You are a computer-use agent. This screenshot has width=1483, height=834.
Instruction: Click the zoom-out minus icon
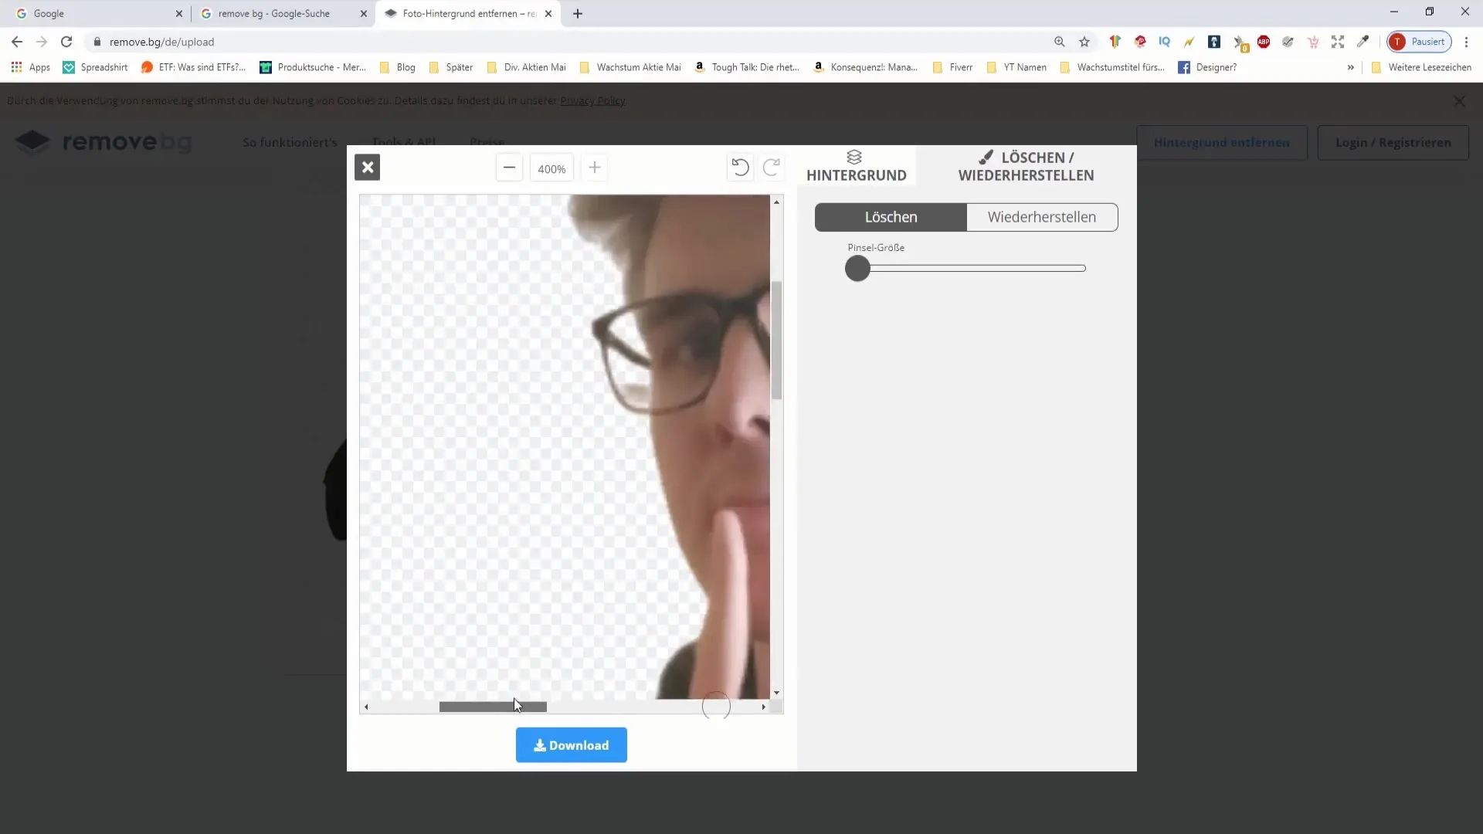(x=509, y=168)
